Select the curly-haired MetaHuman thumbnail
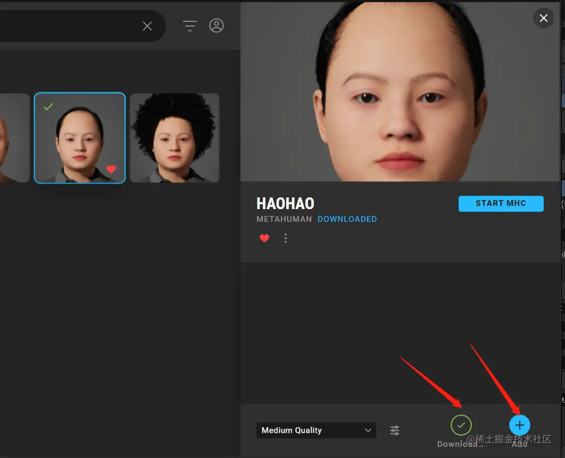This screenshot has width=565, height=458. pyautogui.click(x=175, y=138)
